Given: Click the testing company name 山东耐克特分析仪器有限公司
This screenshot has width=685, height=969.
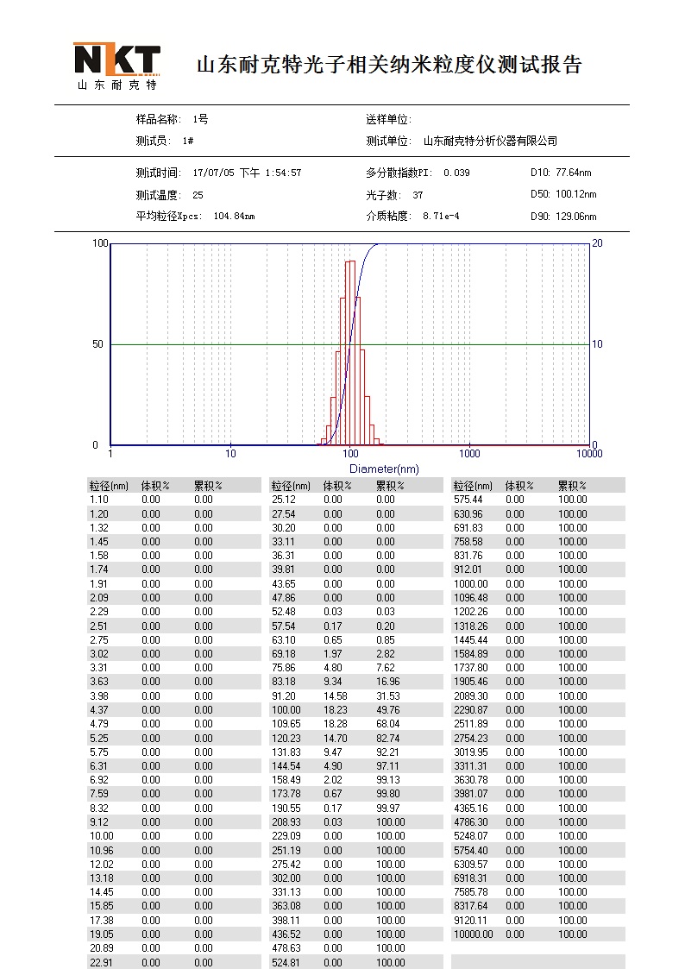Looking at the screenshot, I should (490, 141).
